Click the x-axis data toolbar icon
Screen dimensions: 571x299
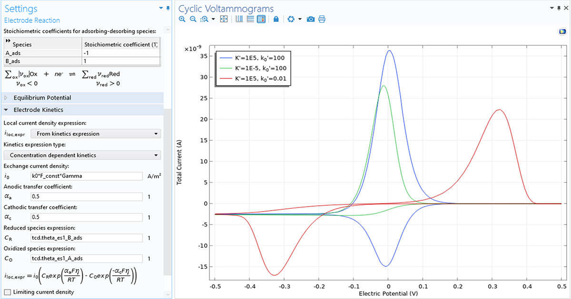coord(238,19)
